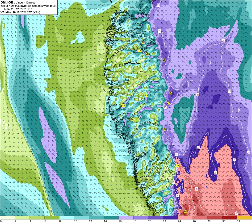Pick the green 4–6 m/s legend color
Screen dimensions: 252x223
[37, 217]
